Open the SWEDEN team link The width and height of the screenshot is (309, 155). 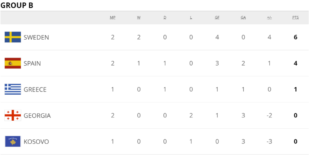click(x=36, y=38)
